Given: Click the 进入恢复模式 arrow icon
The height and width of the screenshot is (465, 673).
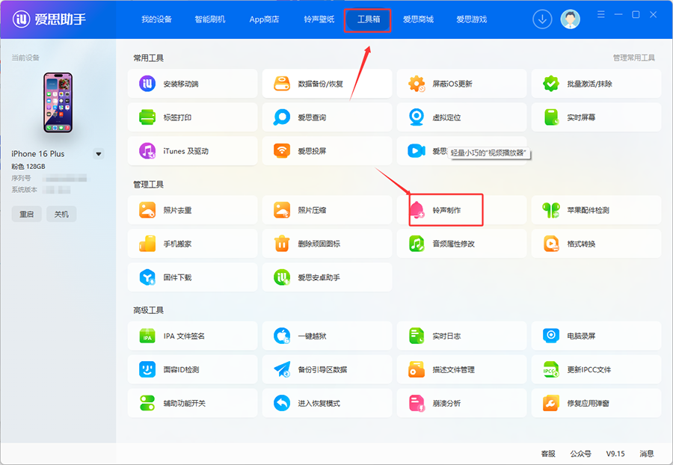Looking at the screenshot, I should tap(282, 403).
